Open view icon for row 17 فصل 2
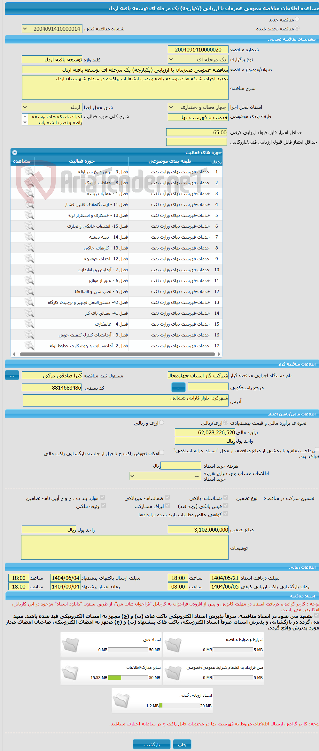Screen dimensions: 319x751 tap(29, 346)
